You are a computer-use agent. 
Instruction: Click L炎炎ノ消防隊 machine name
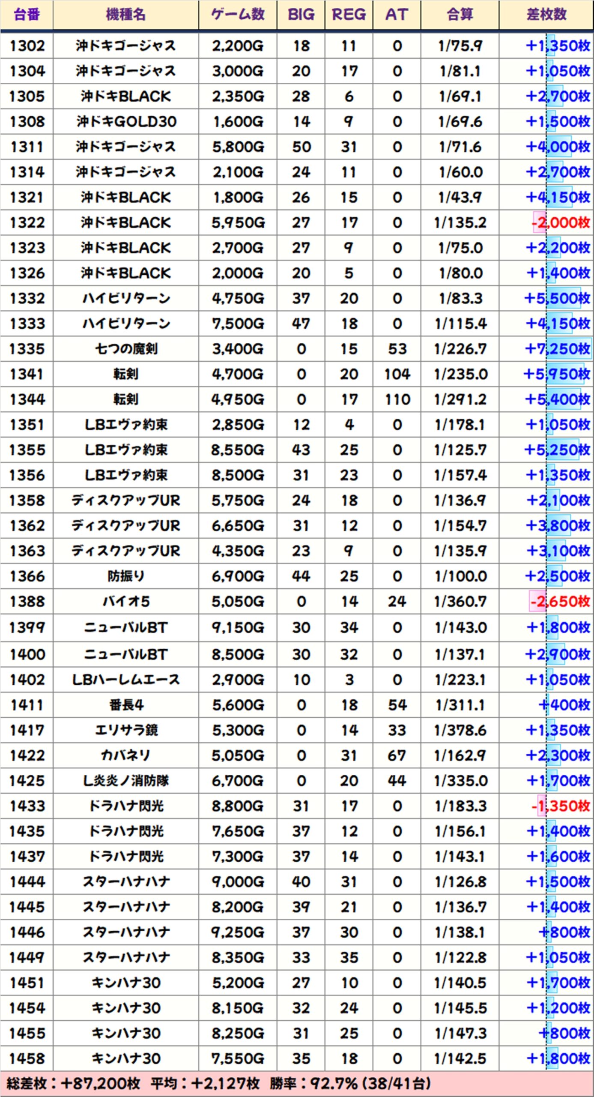pos(126,781)
